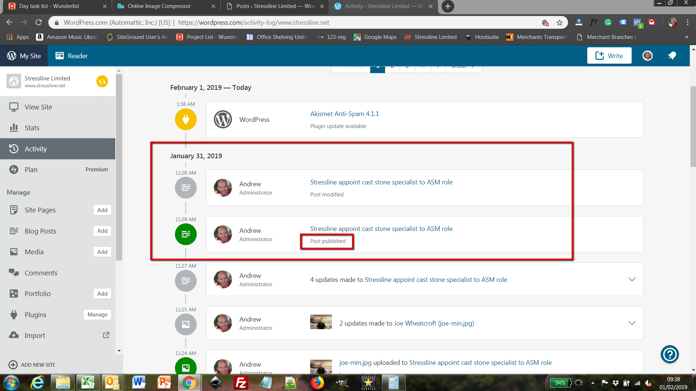Screen dimensions: 696x391
Task: Open the notifications bell icon
Action: 672,56
